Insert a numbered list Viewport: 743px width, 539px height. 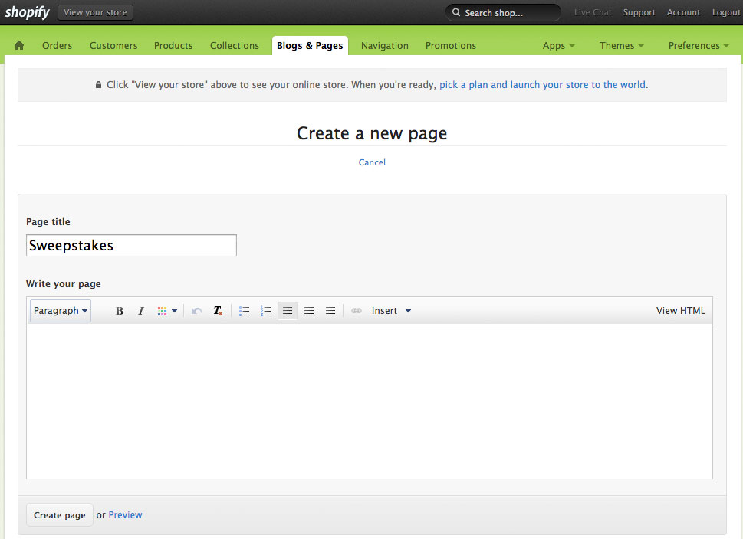coord(265,310)
